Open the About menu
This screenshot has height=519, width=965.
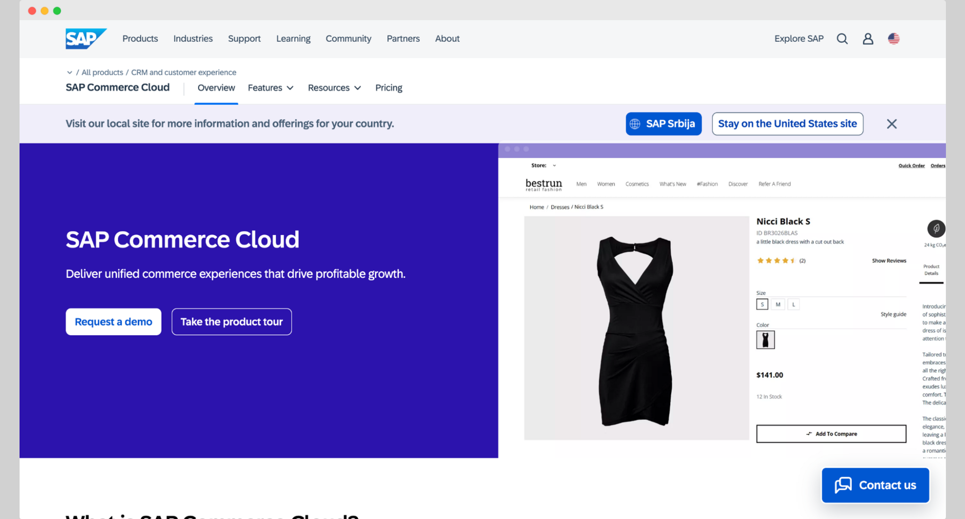(447, 39)
